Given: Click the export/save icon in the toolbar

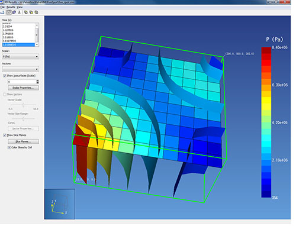Looking at the screenshot, I should tap(2, 12).
